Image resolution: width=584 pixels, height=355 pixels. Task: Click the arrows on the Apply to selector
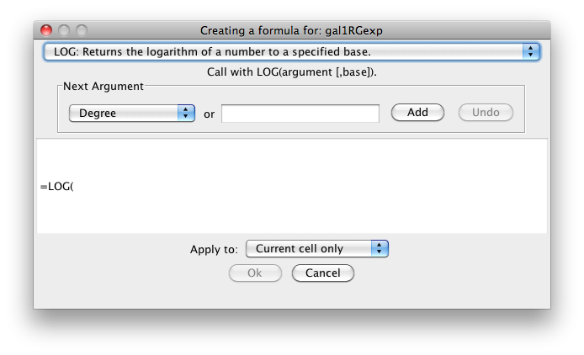(380, 248)
